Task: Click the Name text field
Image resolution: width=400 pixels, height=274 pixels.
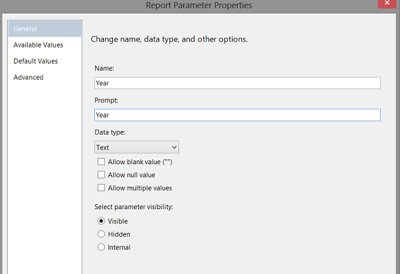Action: tap(237, 83)
